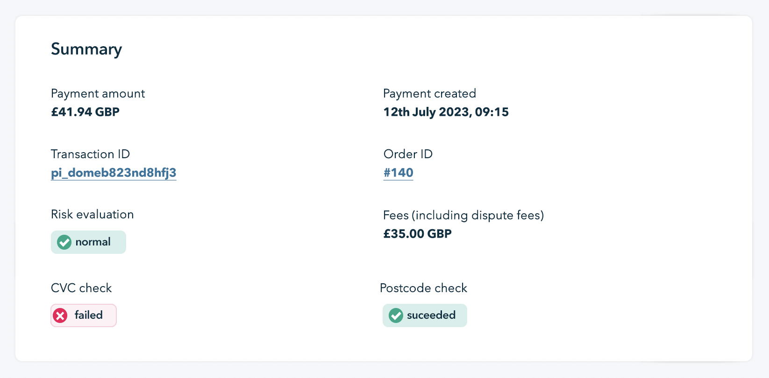Click the green checkmark icon beside suceeded
769x378 pixels.
(396, 315)
